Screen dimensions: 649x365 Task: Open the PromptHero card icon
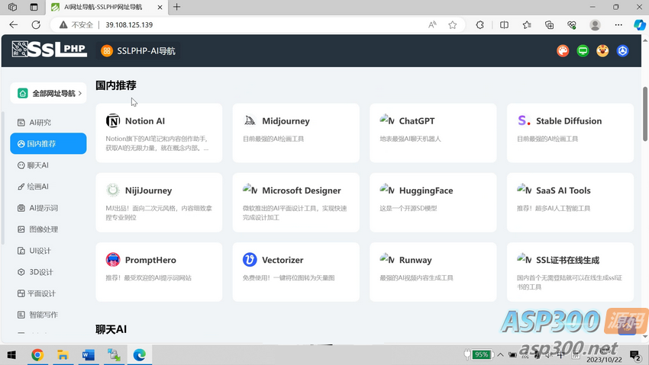[113, 260]
